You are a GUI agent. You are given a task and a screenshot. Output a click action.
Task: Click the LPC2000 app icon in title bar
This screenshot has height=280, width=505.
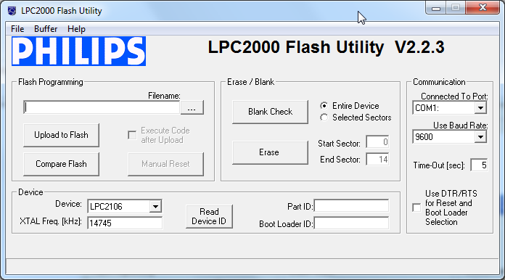pos(12,11)
